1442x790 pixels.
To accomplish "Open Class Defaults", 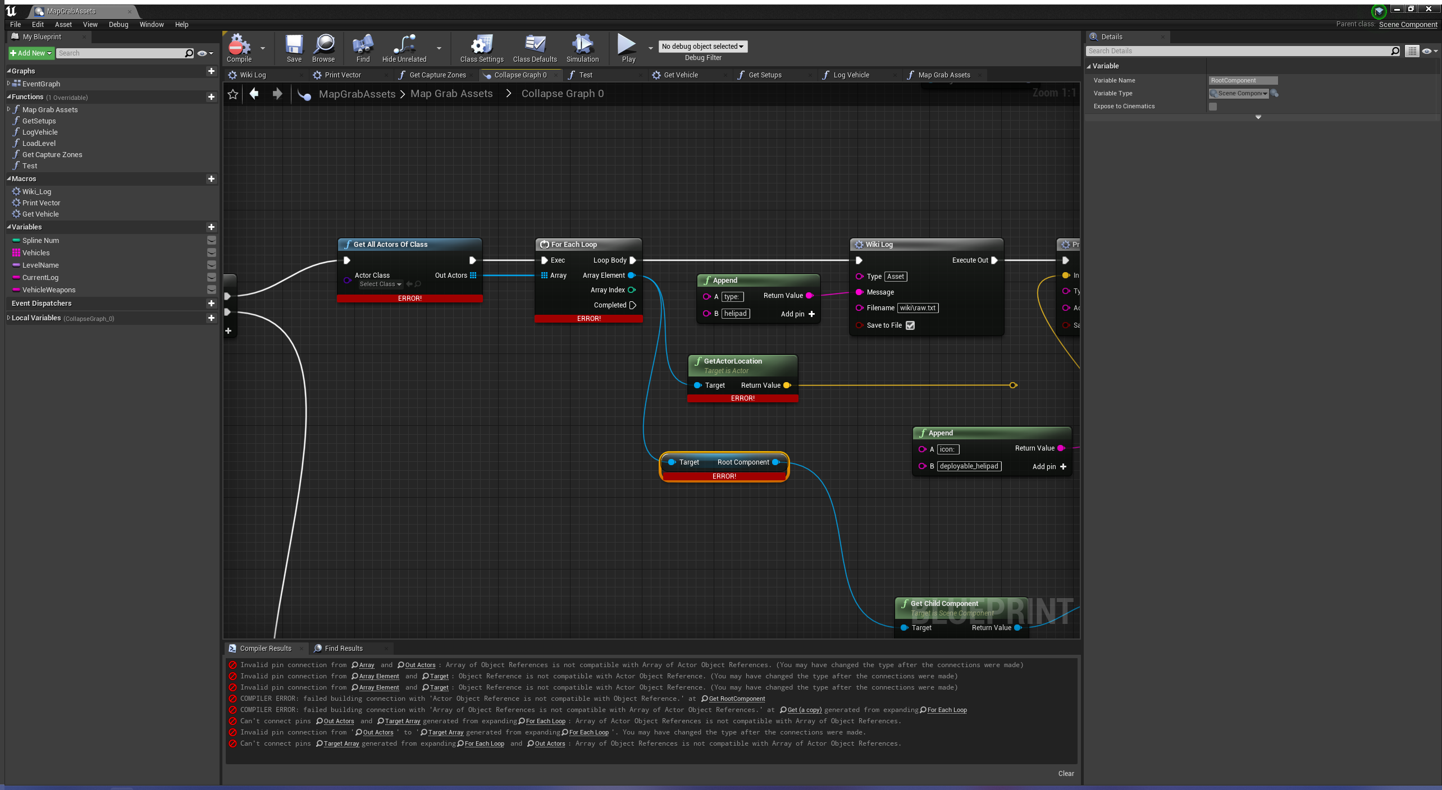I will click(534, 48).
